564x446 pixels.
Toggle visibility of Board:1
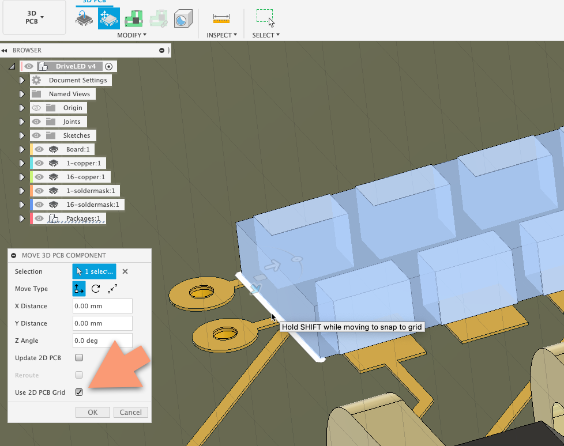pyautogui.click(x=39, y=149)
